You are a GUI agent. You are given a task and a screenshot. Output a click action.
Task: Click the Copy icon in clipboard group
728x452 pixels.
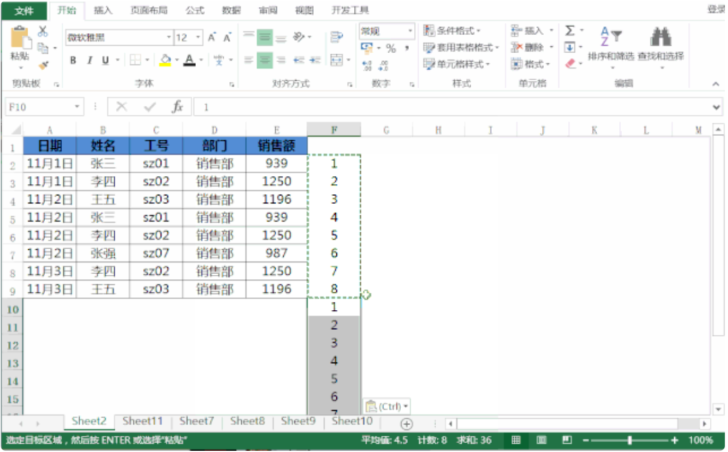point(42,48)
